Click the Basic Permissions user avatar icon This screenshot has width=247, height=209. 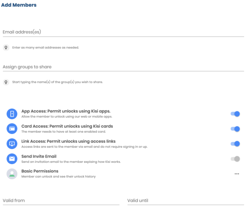[12, 174]
